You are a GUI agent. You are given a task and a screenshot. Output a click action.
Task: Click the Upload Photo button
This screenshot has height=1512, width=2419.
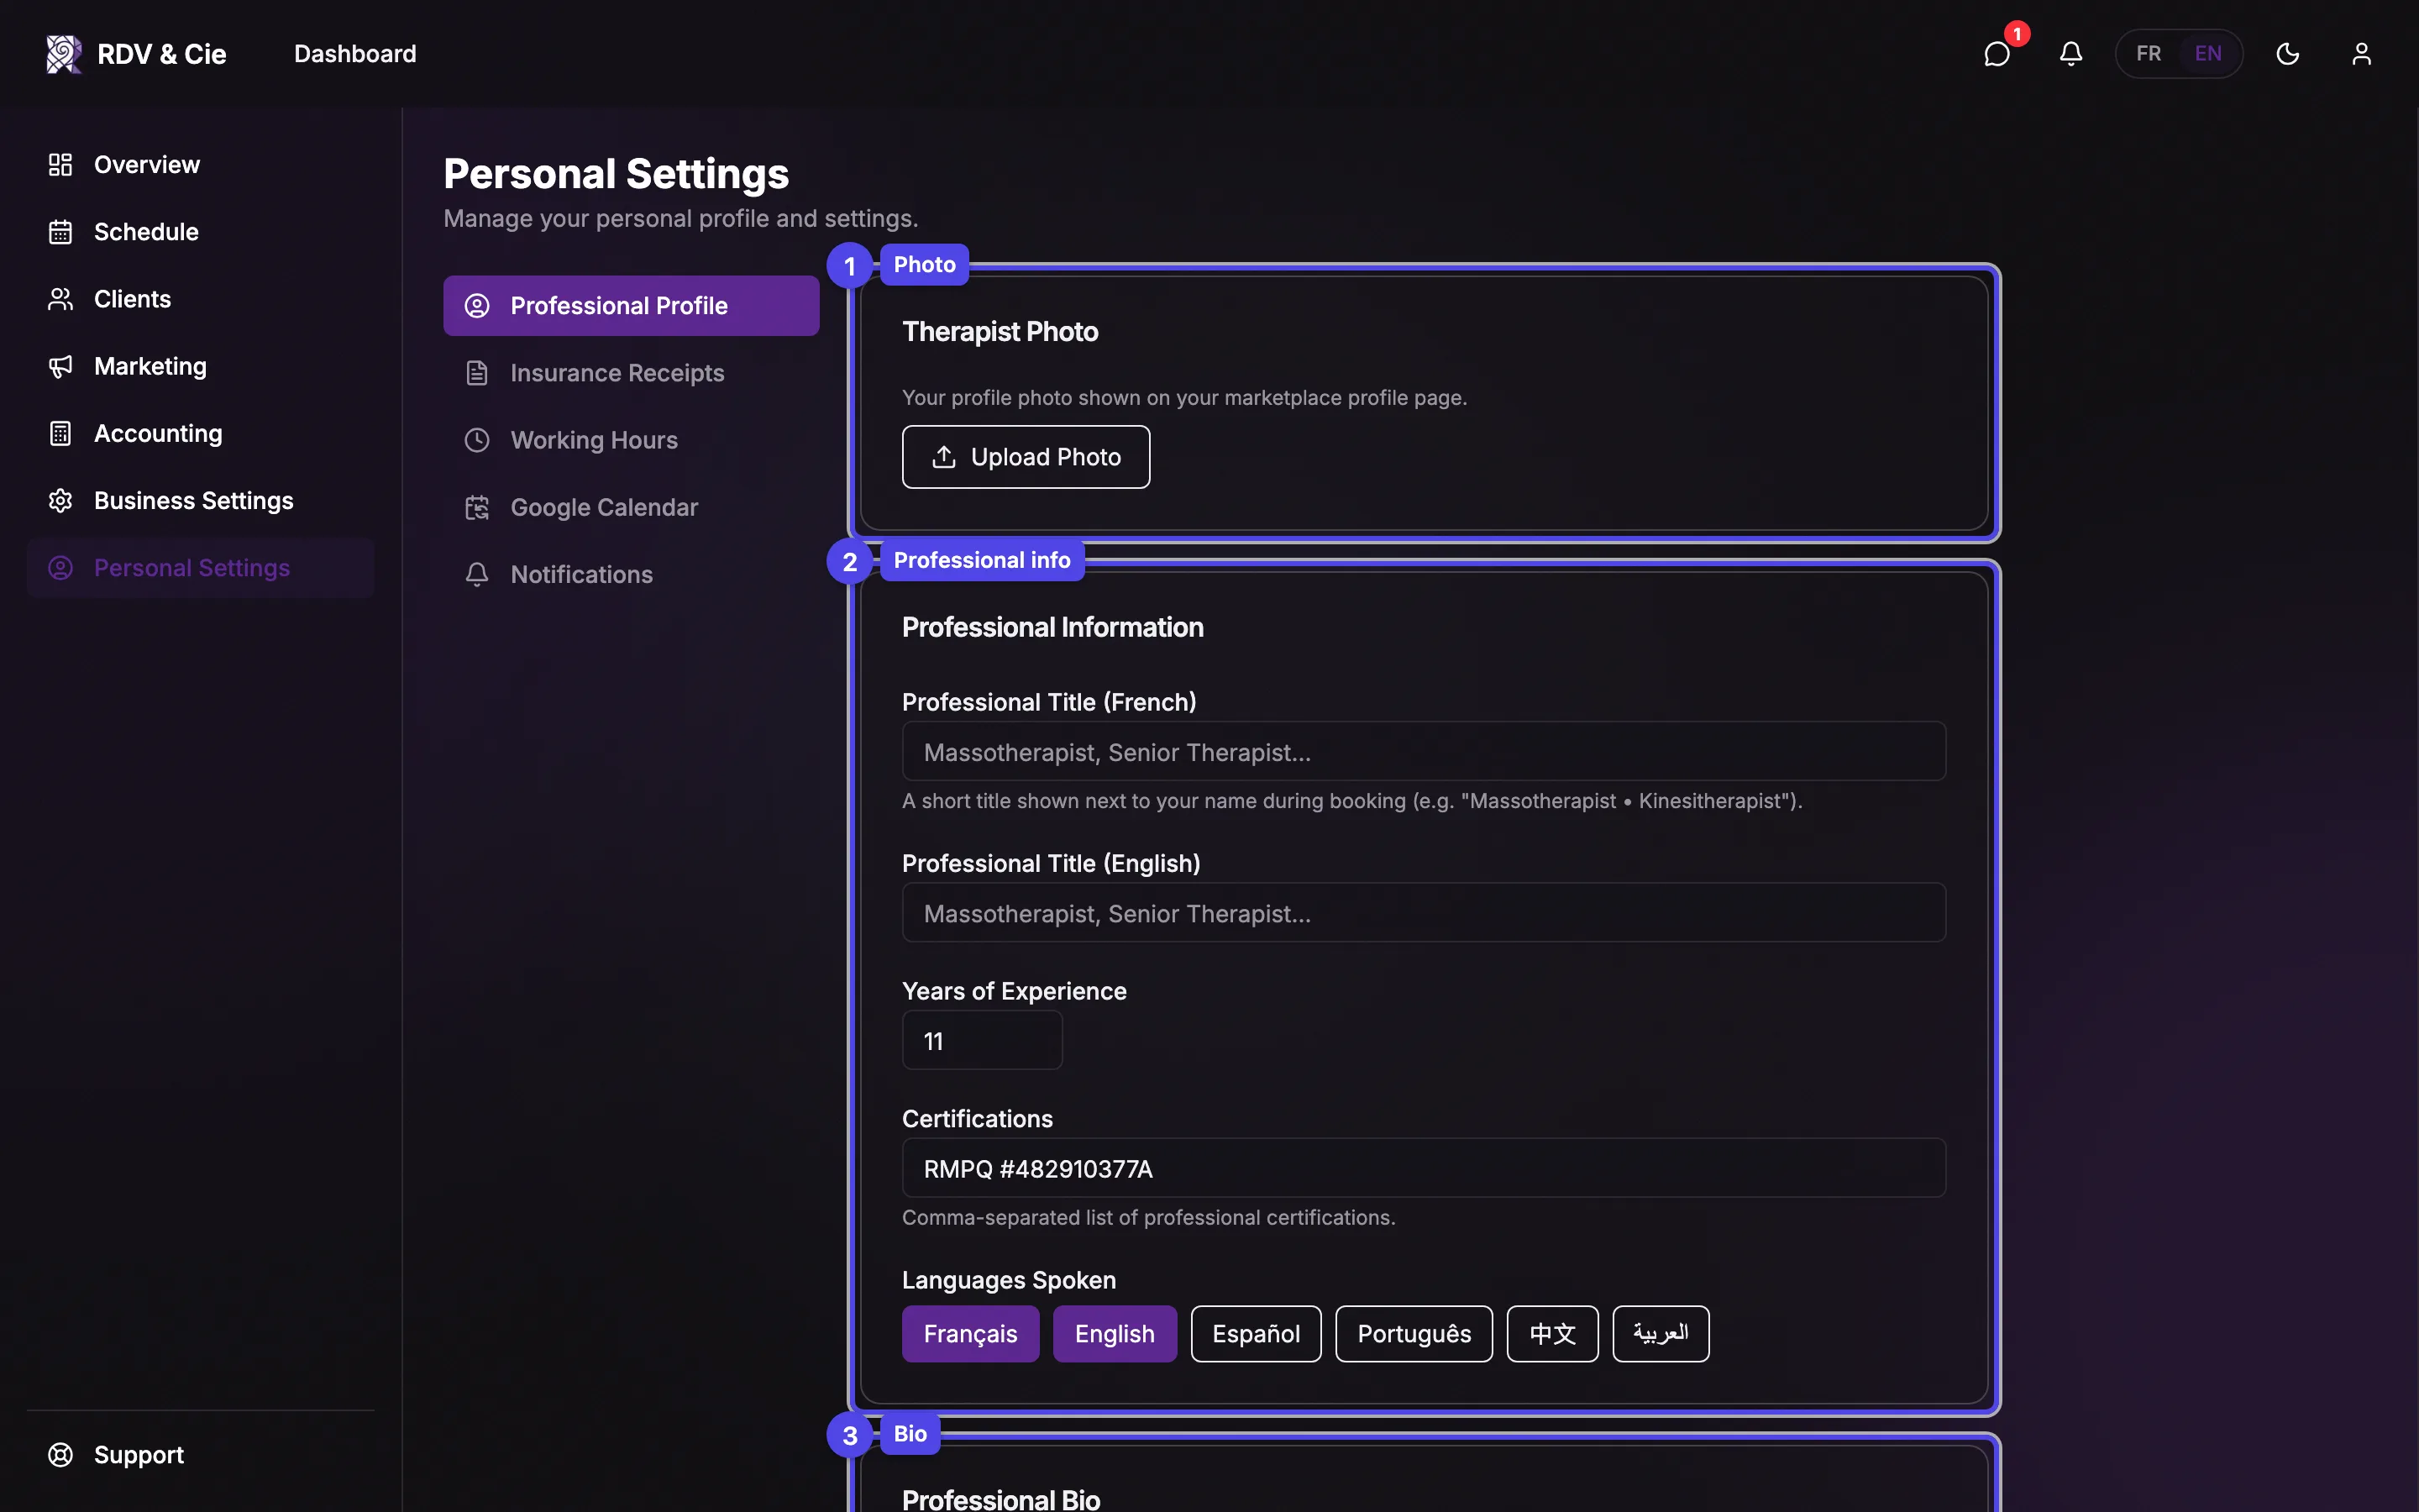click(1026, 457)
